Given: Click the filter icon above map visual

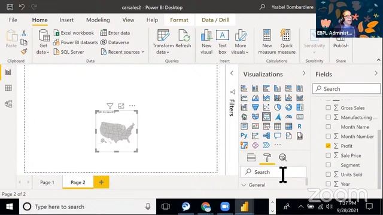Looking at the screenshot, I should point(110,106).
